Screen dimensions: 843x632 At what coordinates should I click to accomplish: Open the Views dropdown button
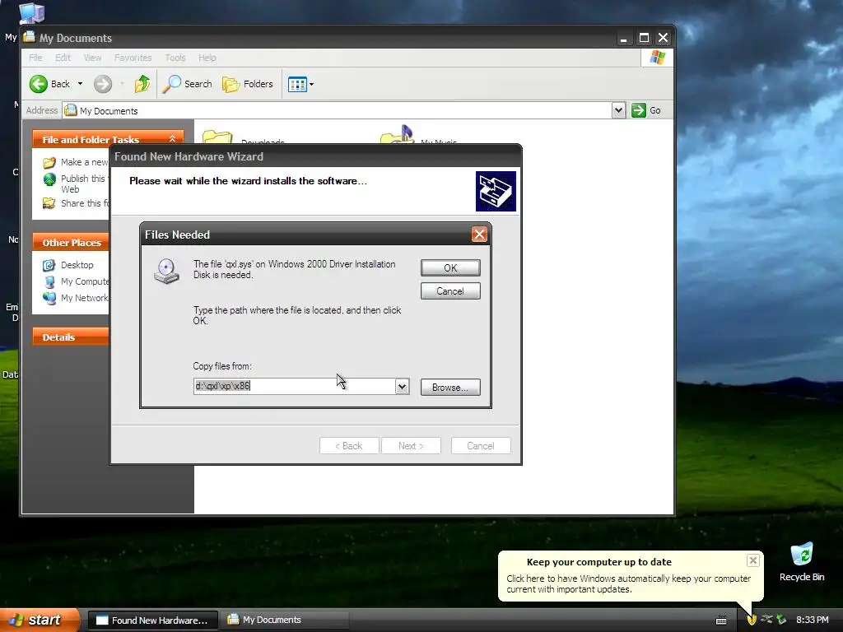[x=300, y=85]
